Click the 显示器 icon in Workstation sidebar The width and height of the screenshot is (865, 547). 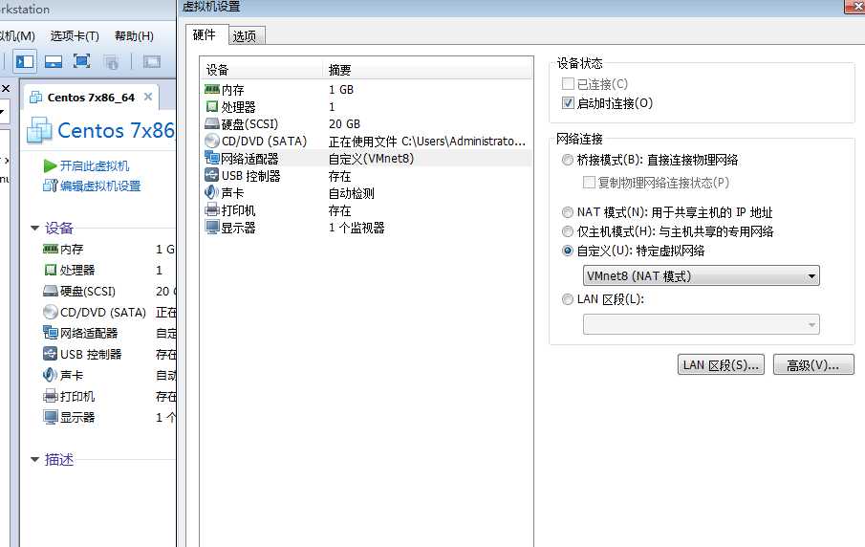51,417
